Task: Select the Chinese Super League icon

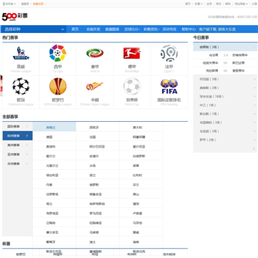Action: (x=95, y=86)
